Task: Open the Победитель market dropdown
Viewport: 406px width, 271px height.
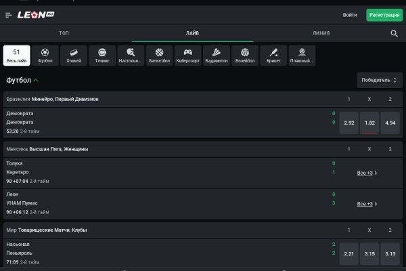Action: [375, 80]
